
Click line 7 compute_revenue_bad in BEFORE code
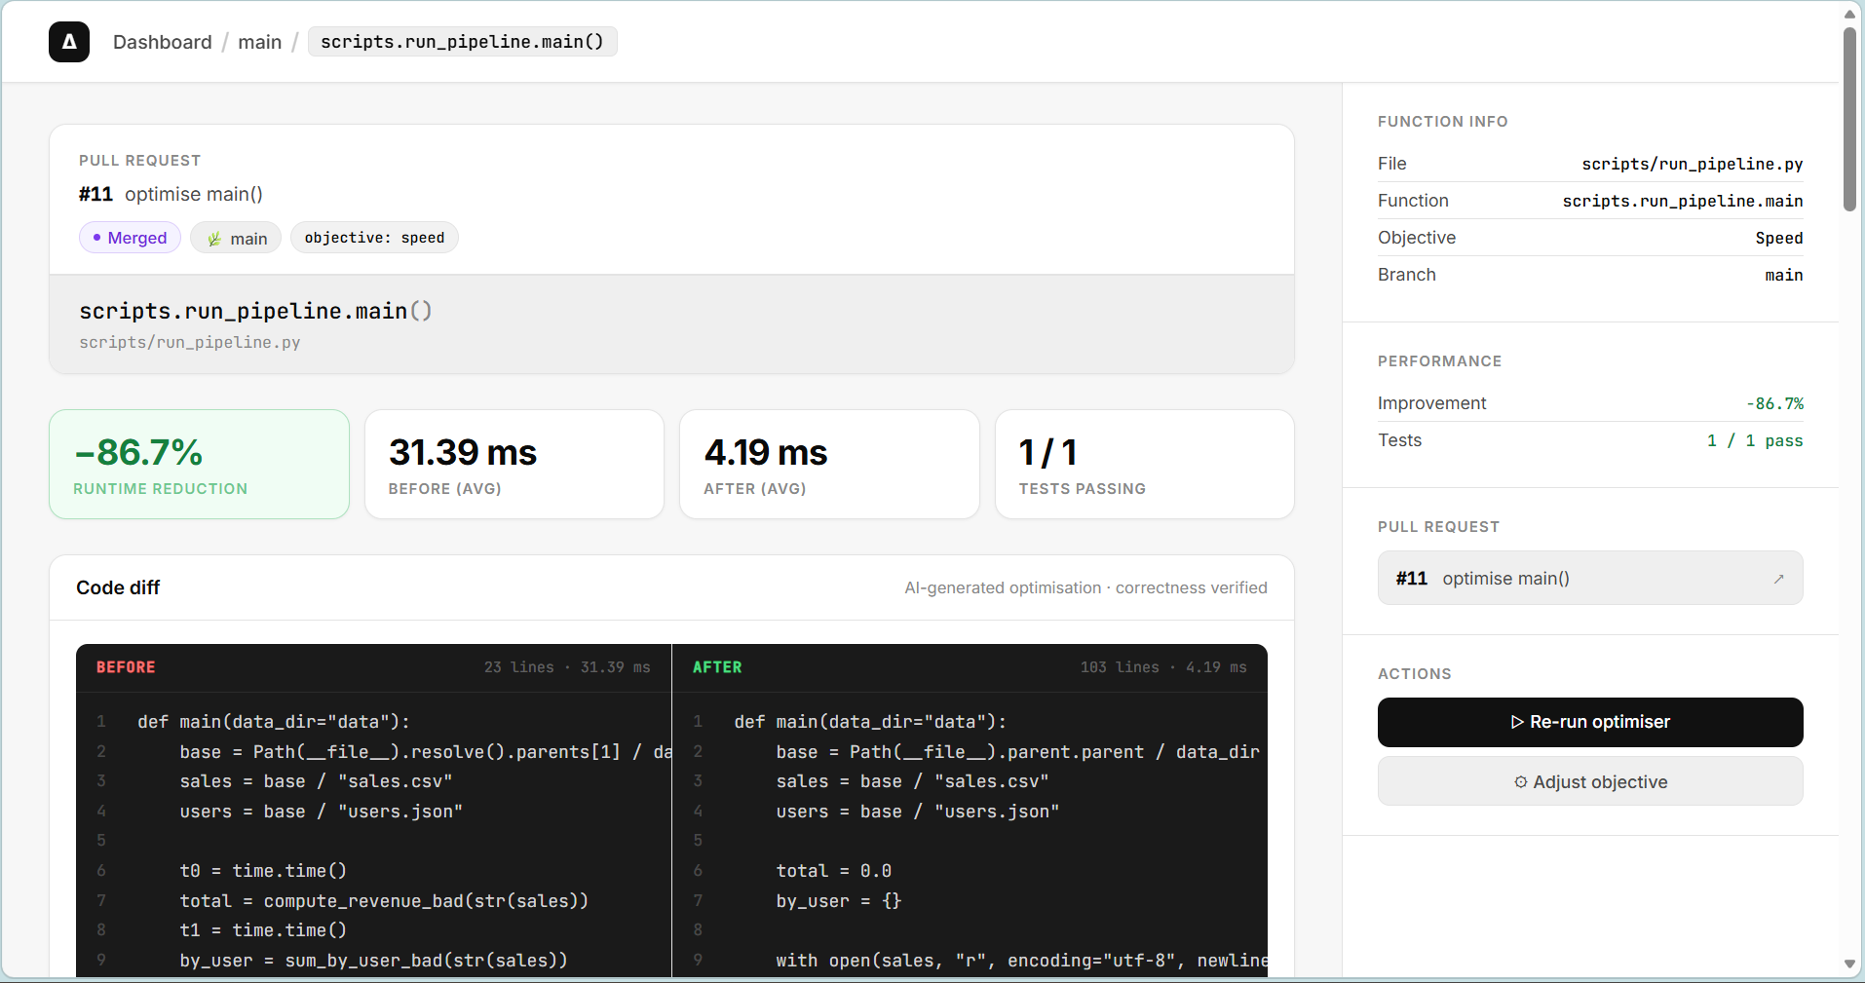click(x=384, y=901)
